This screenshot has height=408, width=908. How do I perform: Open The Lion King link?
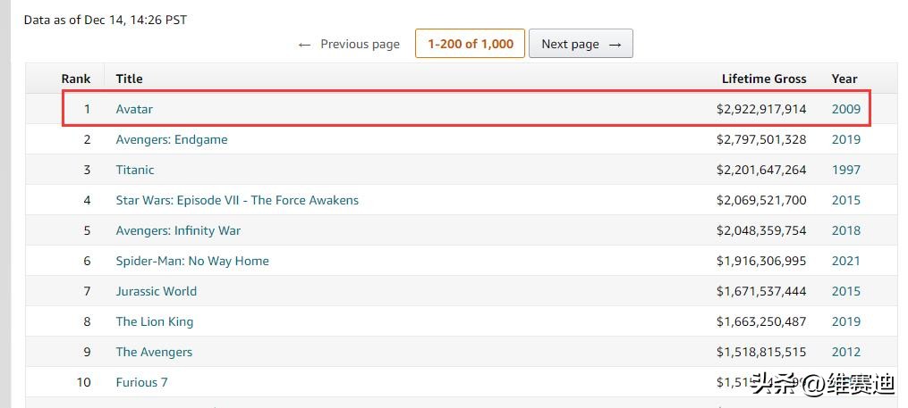pyautogui.click(x=155, y=321)
